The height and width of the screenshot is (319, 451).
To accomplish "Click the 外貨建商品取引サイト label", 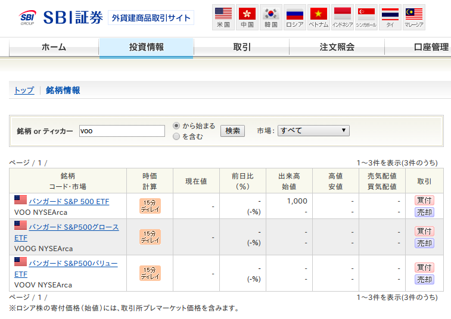I will pos(151,18).
